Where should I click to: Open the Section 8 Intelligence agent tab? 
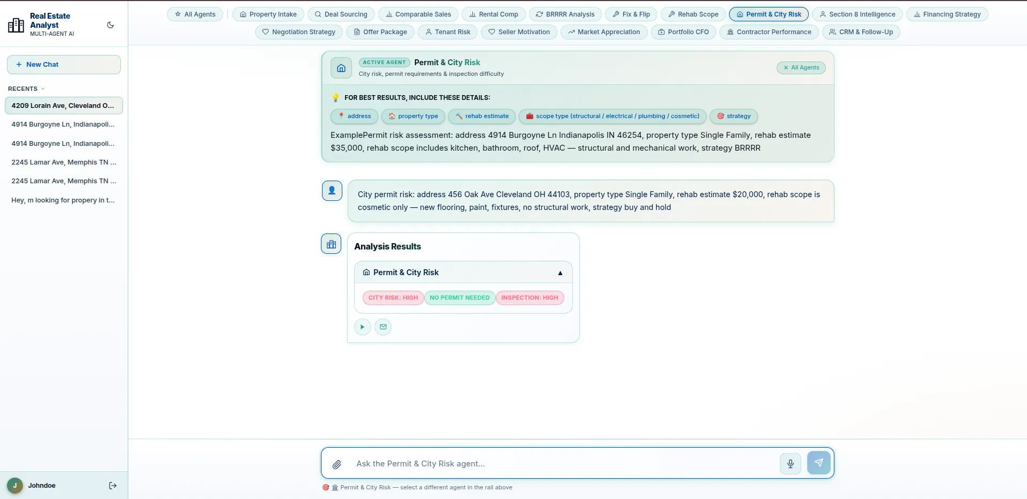pyautogui.click(x=857, y=14)
